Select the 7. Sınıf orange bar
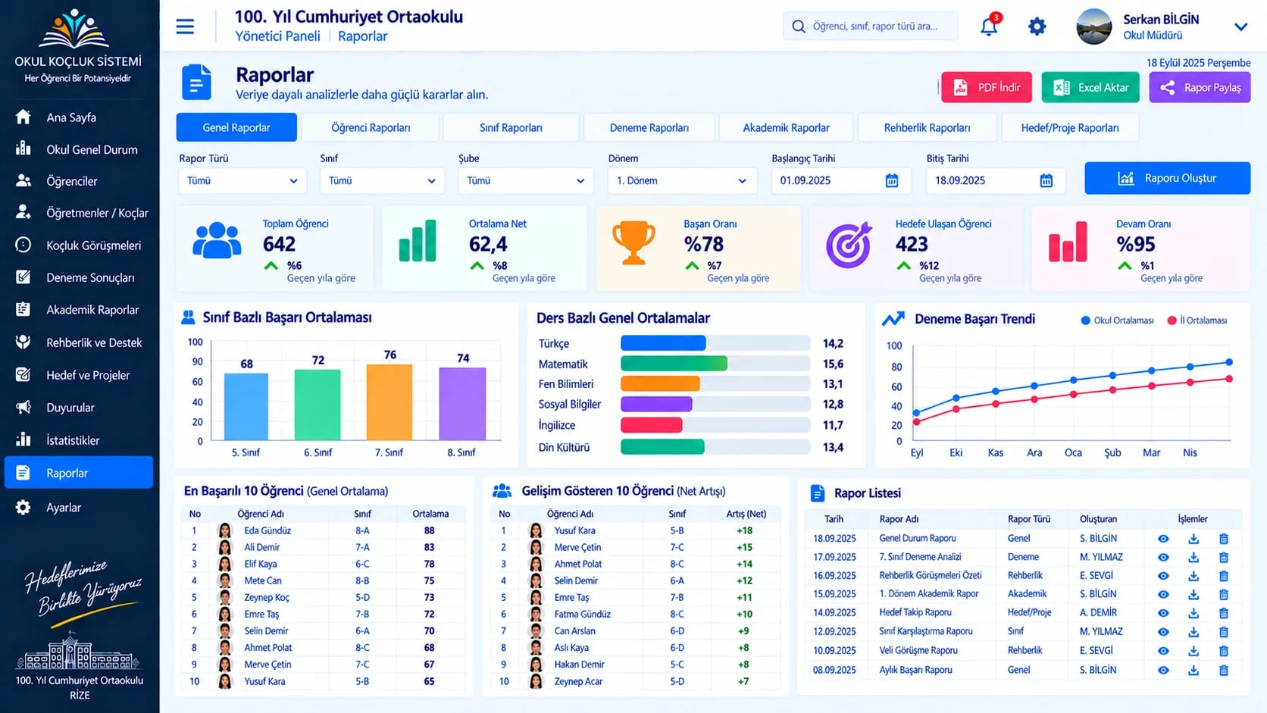The width and height of the screenshot is (1267, 713). pos(389,402)
